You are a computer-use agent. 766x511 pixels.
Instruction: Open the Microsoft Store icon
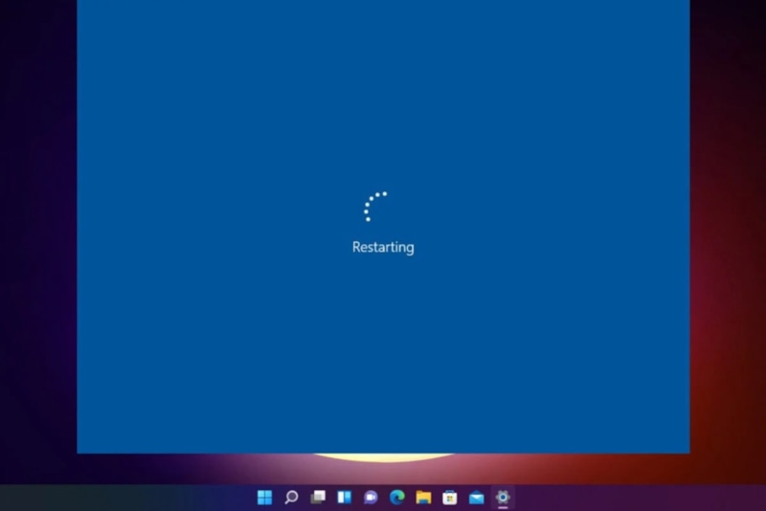[x=450, y=498]
